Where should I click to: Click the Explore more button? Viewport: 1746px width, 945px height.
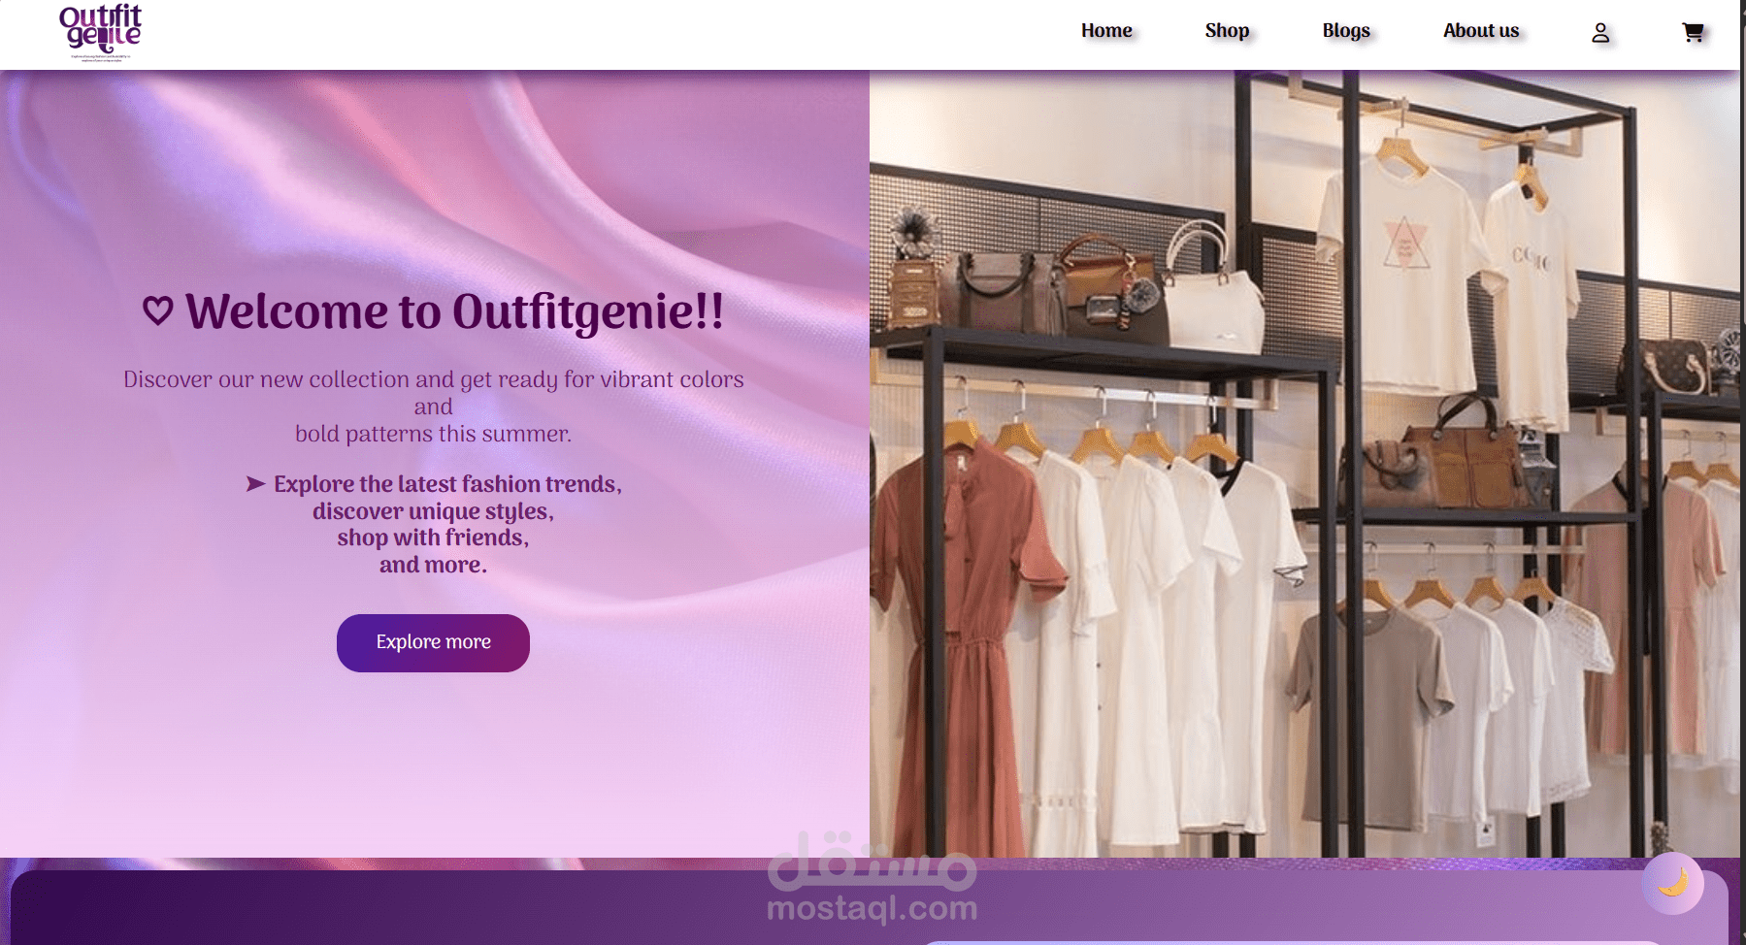pyautogui.click(x=433, y=642)
